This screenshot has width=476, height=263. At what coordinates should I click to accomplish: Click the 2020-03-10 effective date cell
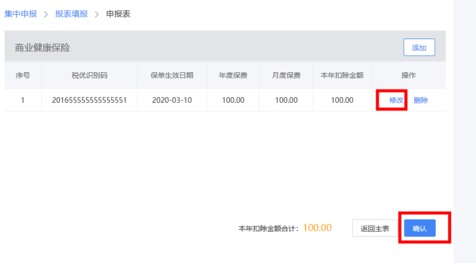(x=172, y=100)
